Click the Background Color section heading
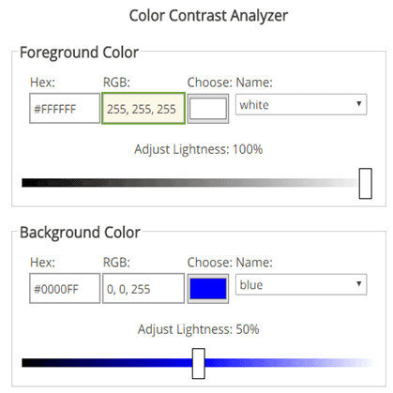Image resolution: width=393 pixels, height=393 pixels. click(x=80, y=233)
